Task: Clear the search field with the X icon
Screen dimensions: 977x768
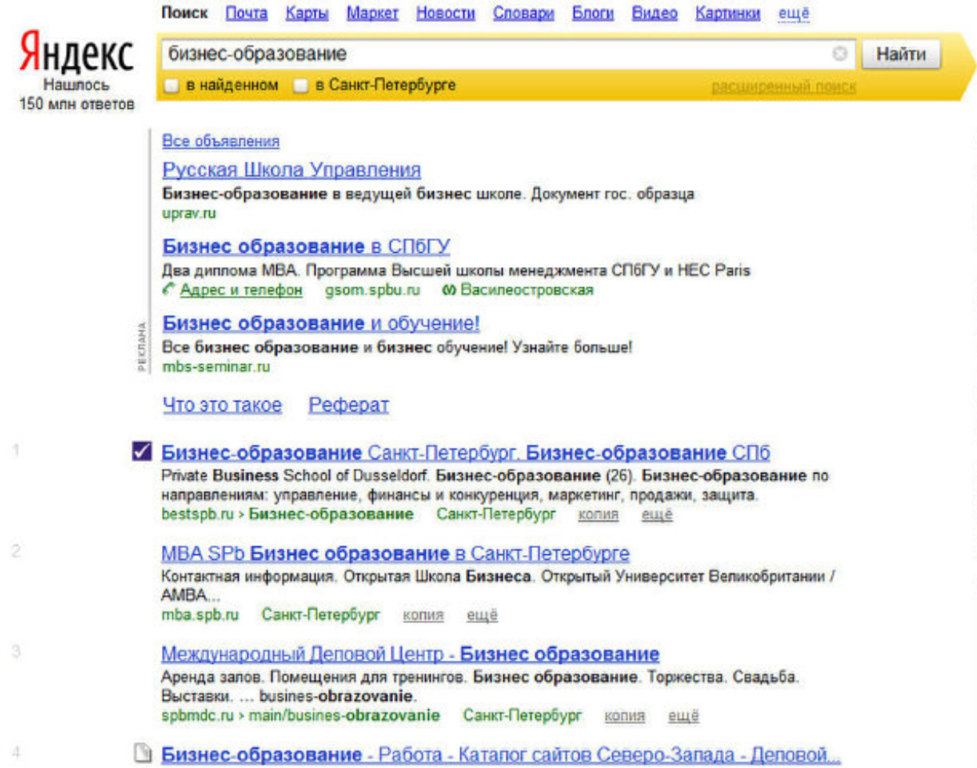Action: [x=839, y=53]
